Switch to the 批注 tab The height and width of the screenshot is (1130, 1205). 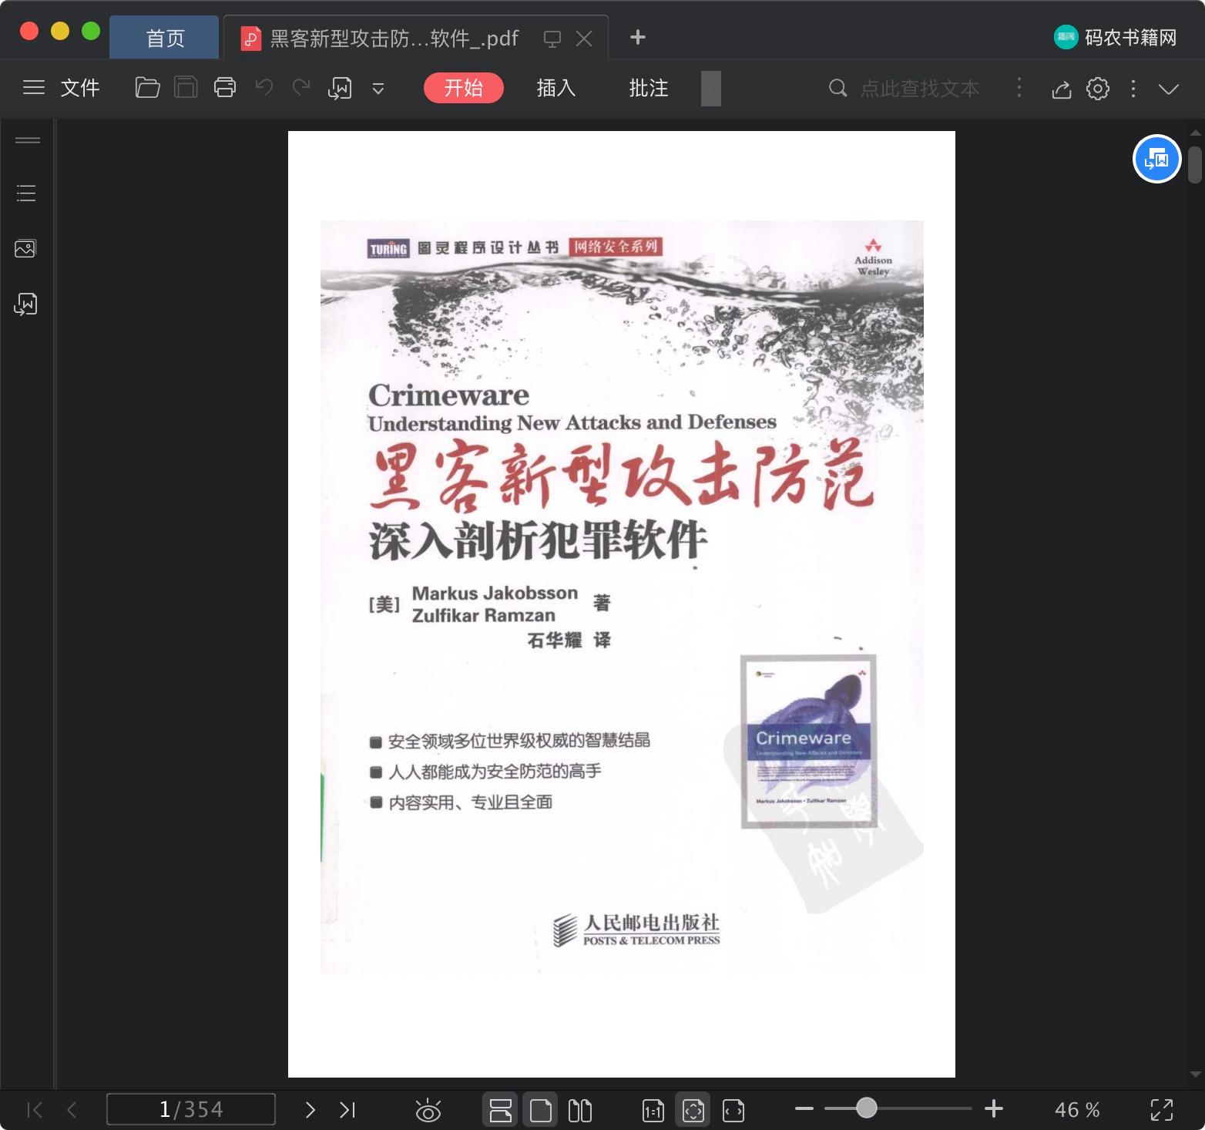coord(649,88)
